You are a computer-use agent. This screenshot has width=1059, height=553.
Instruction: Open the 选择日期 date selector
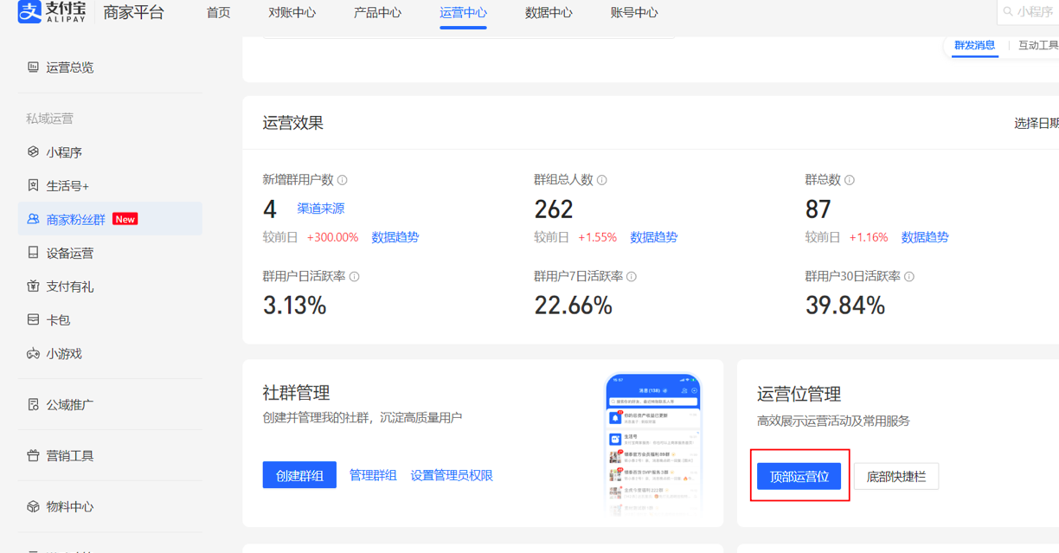(1036, 123)
